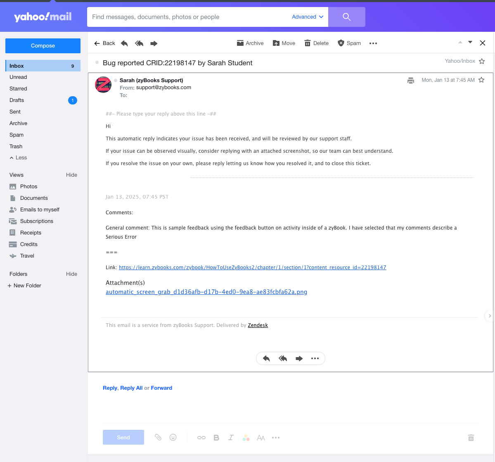
Task: Star the conversation next to Yahoo/Inbox
Action: (x=482, y=61)
